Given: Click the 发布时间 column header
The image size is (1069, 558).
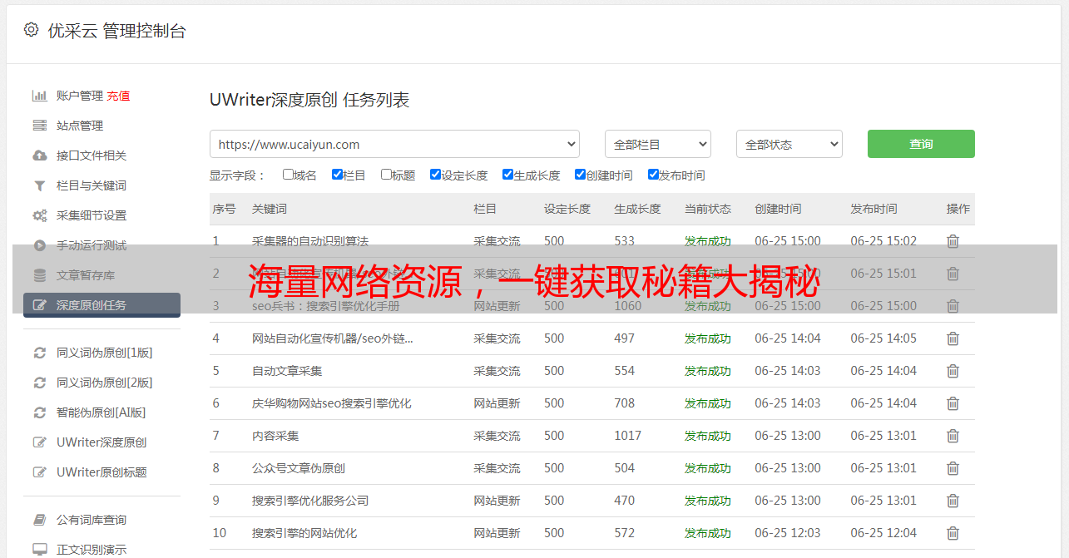Looking at the screenshot, I should tap(874, 209).
